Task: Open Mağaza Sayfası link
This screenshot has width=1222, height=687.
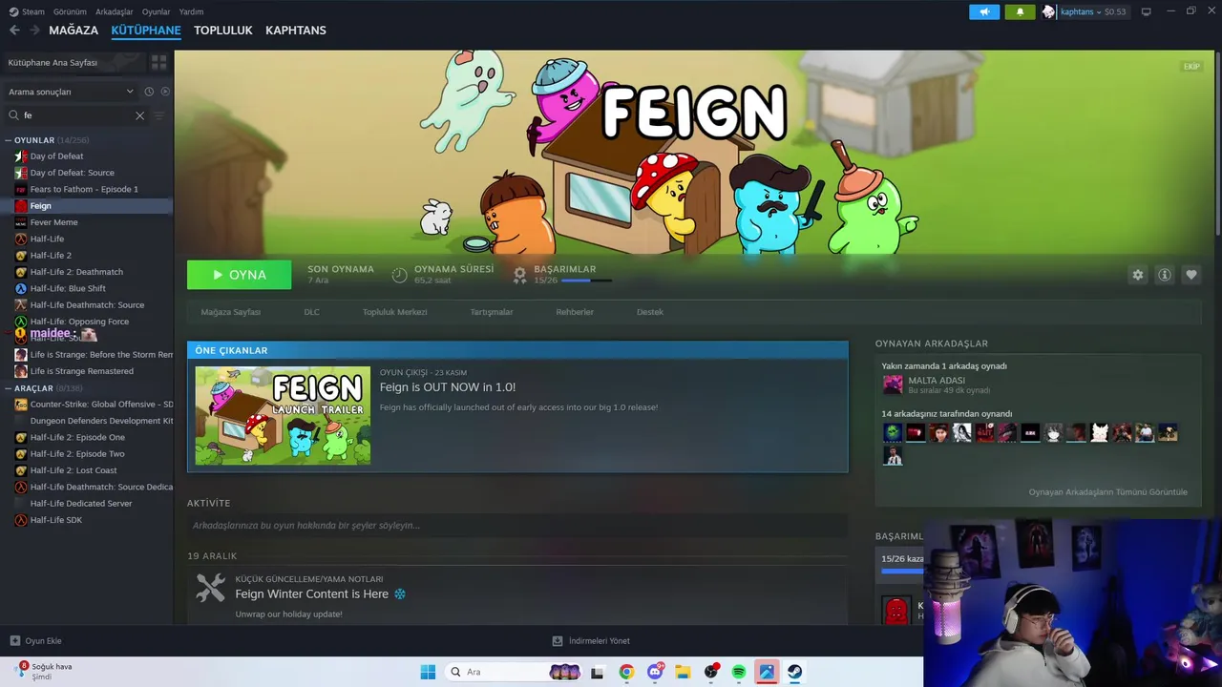Action: pos(231,312)
